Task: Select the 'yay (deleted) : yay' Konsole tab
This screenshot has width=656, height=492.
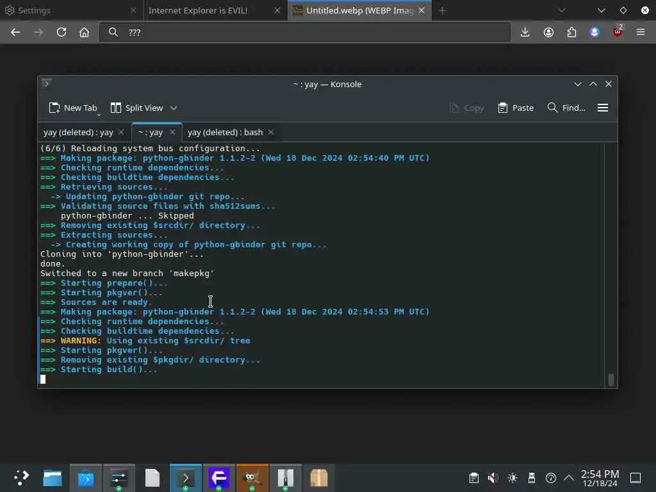Action: (78, 132)
